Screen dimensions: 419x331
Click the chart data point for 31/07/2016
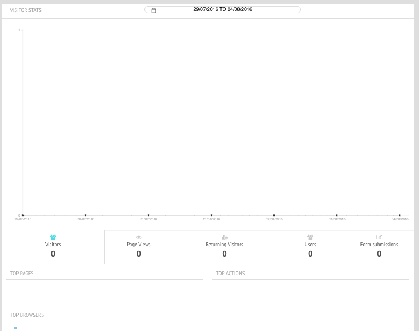pos(148,215)
